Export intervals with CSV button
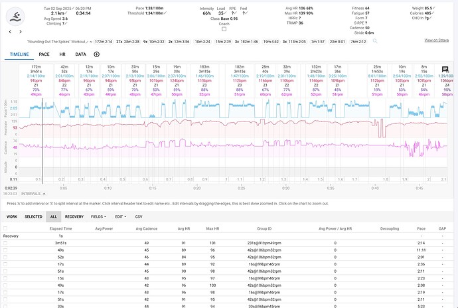458x308 pixels. (139, 217)
